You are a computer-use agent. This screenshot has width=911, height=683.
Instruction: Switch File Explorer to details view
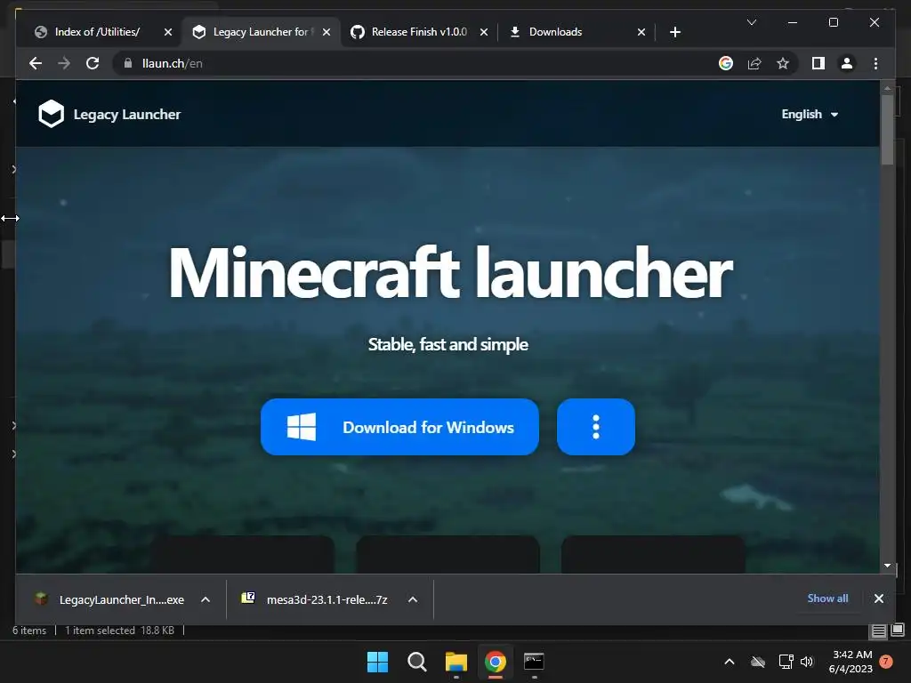pyautogui.click(x=878, y=631)
